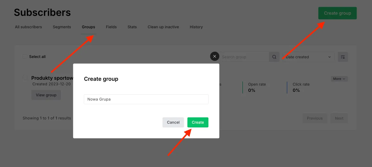Expand the More dropdown for the group
Viewport: 372px width, 167px height.
coord(339,79)
